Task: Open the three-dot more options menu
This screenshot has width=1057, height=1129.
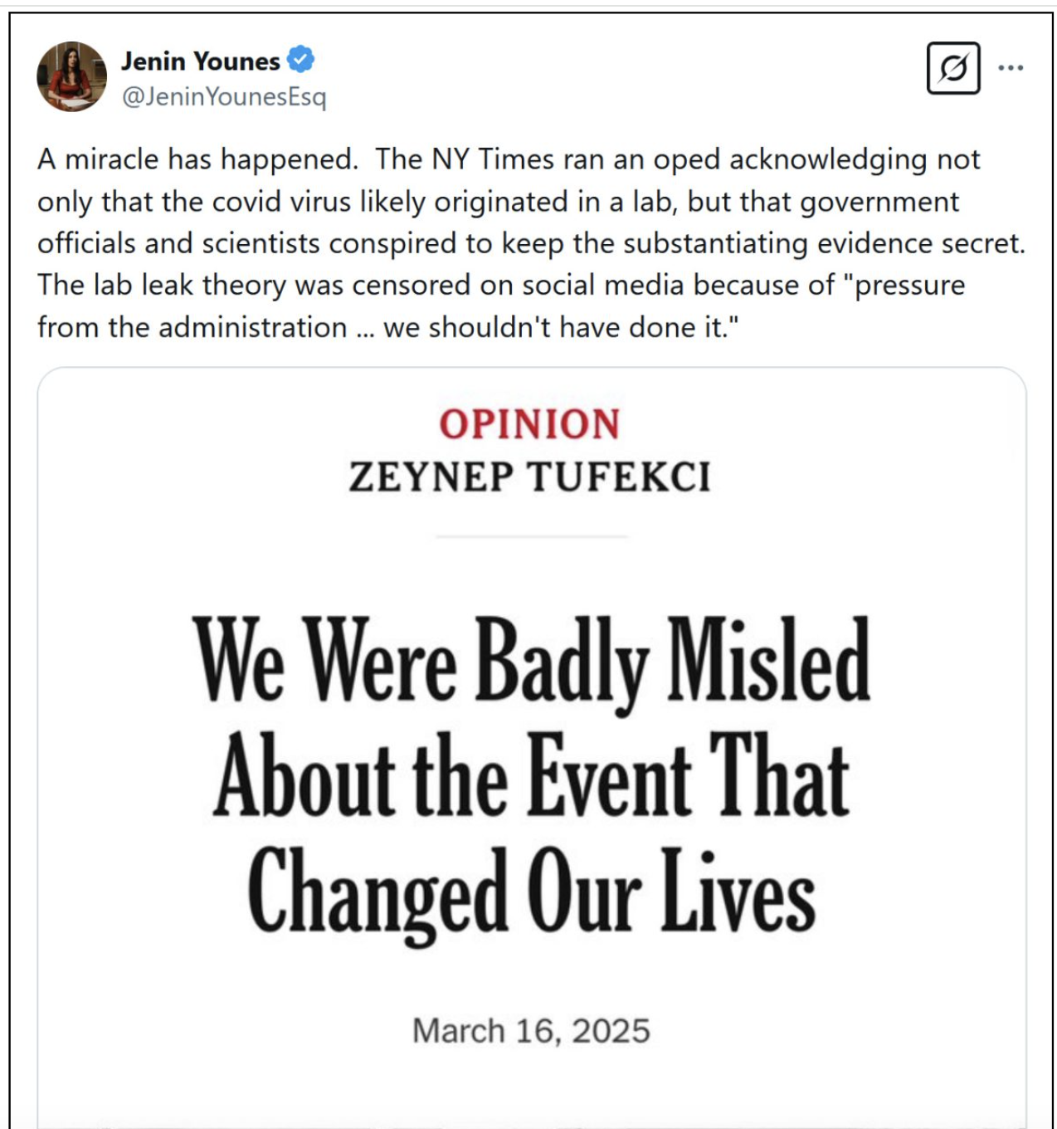Action: (x=1010, y=68)
